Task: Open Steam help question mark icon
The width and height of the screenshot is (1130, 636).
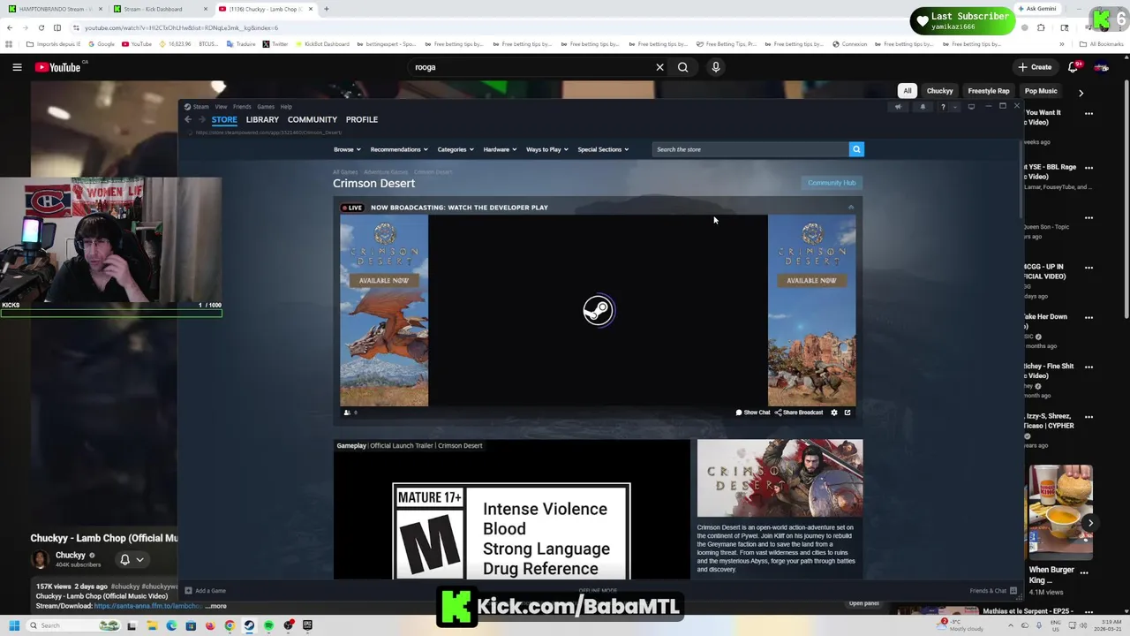Action: (943, 107)
